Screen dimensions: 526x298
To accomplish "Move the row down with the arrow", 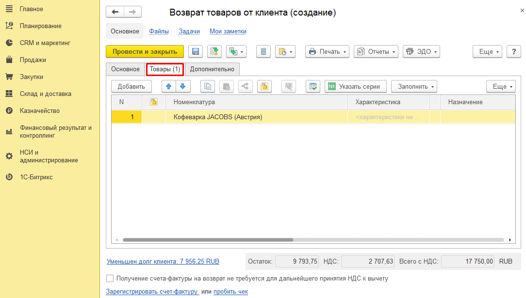I will pyautogui.click(x=182, y=87).
